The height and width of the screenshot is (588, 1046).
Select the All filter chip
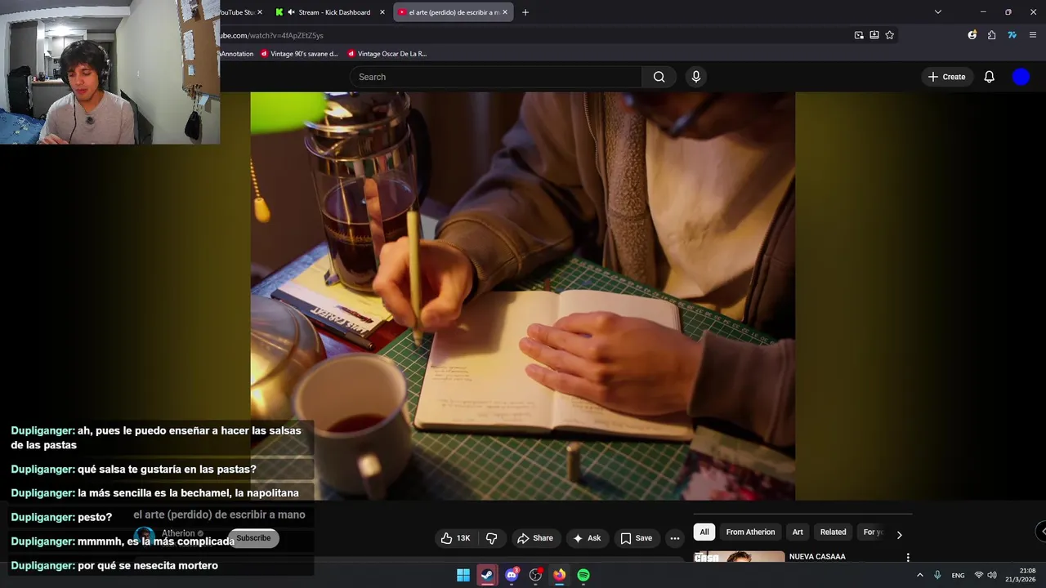click(704, 532)
